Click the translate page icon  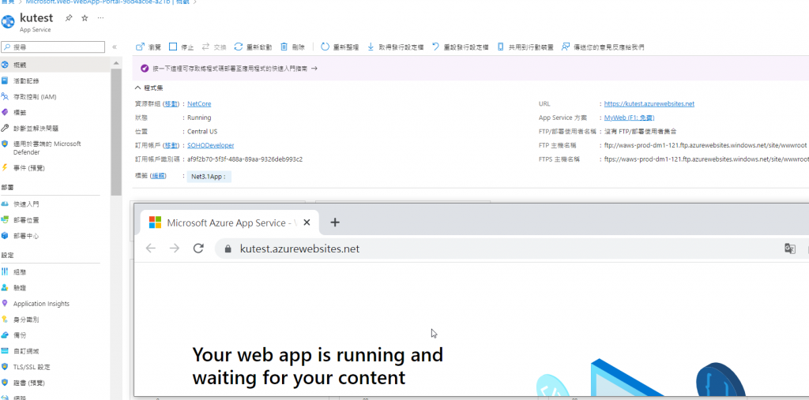789,249
